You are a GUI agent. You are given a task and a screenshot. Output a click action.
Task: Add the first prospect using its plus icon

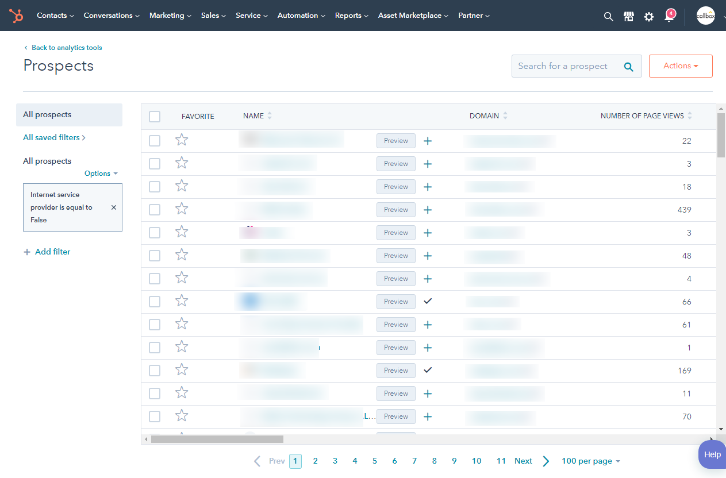(x=428, y=140)
